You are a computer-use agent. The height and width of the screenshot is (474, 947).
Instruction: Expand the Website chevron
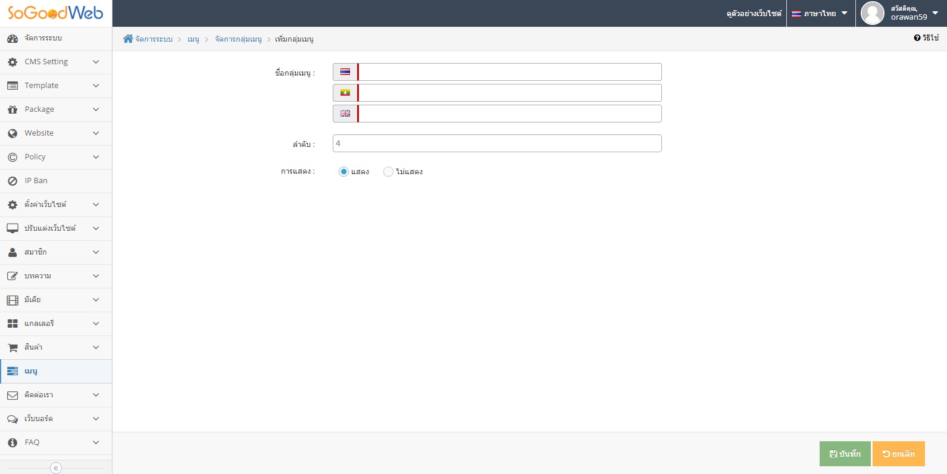[96, 133]
